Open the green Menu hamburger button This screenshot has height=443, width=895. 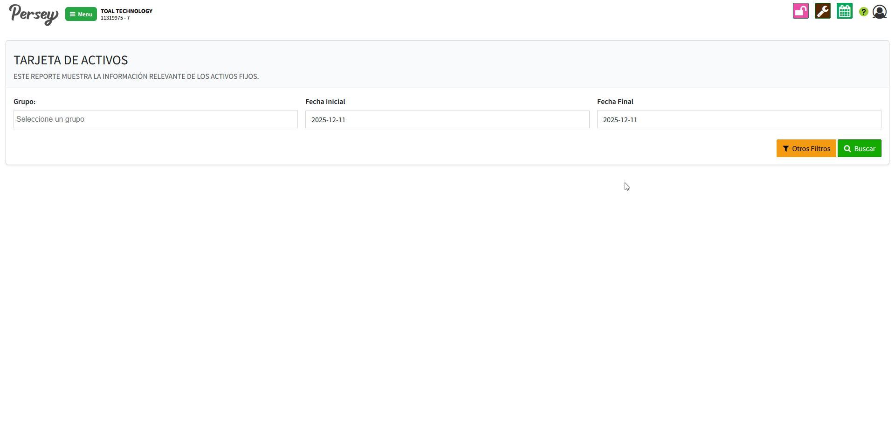point(81,14)
